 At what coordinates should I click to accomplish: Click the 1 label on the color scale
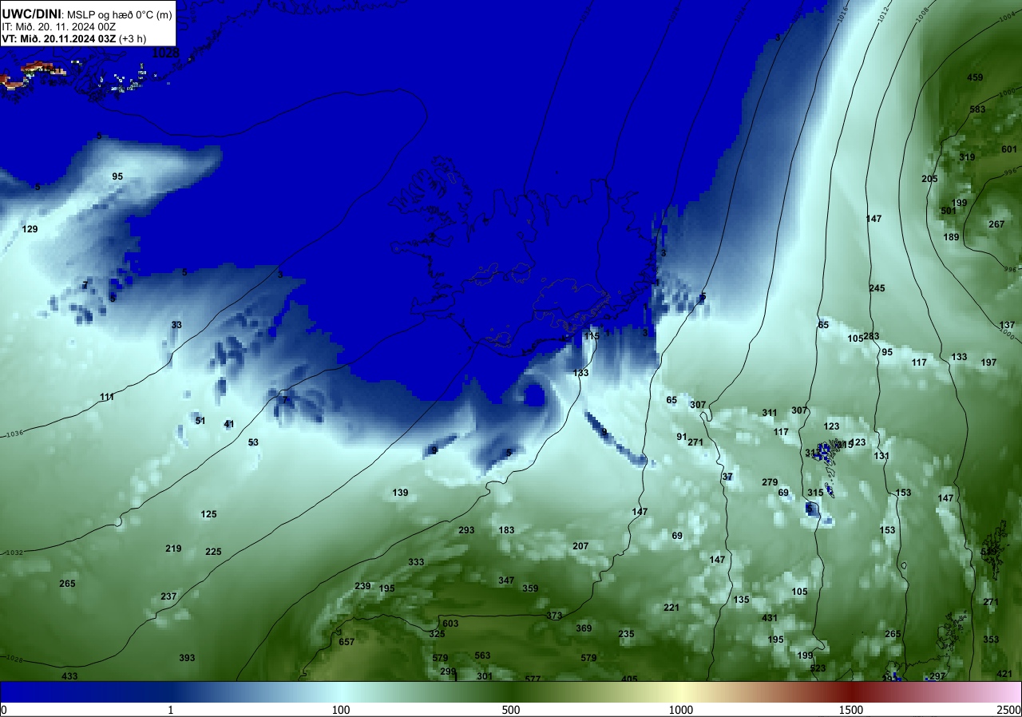pyautogui.click(x=170, y=710)
